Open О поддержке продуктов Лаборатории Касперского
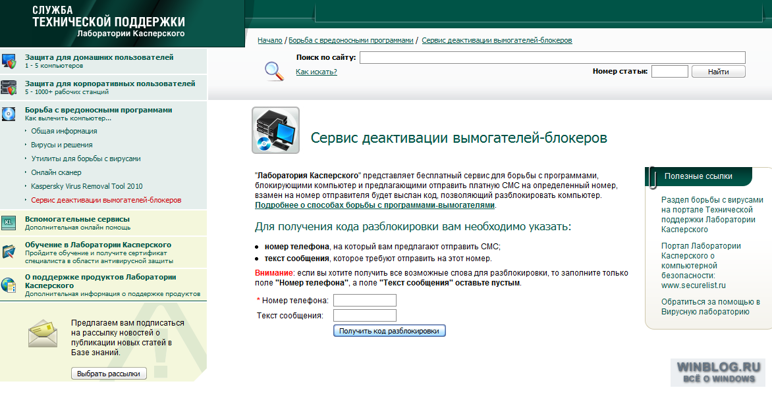Screen dimensions: 772x394 pyautogui.click(x=100, y=281)
